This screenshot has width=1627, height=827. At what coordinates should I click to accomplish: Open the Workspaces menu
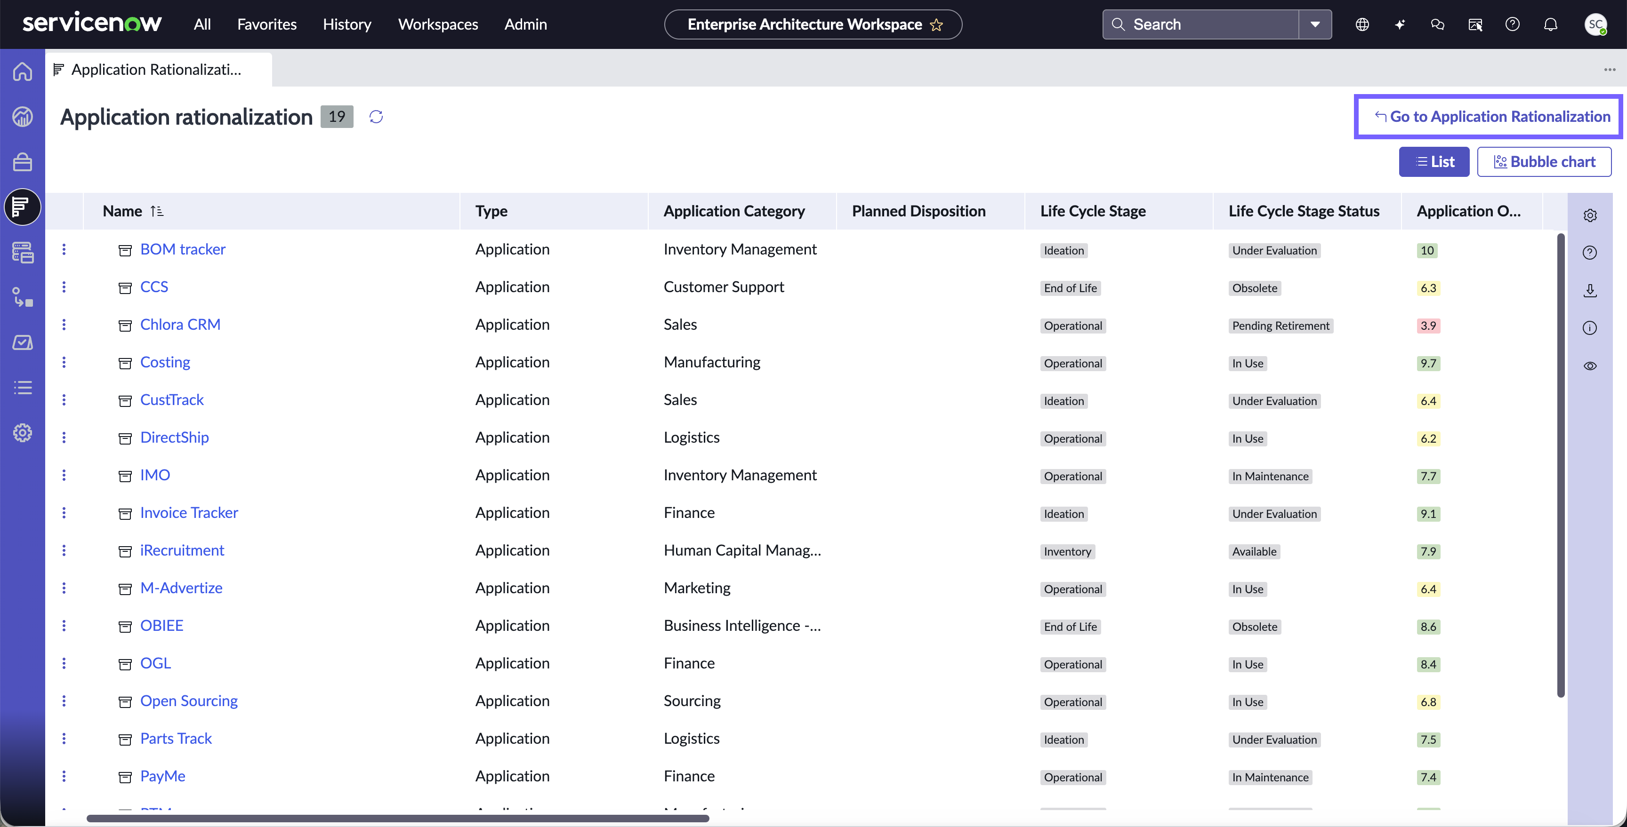[x=438, y=24]
